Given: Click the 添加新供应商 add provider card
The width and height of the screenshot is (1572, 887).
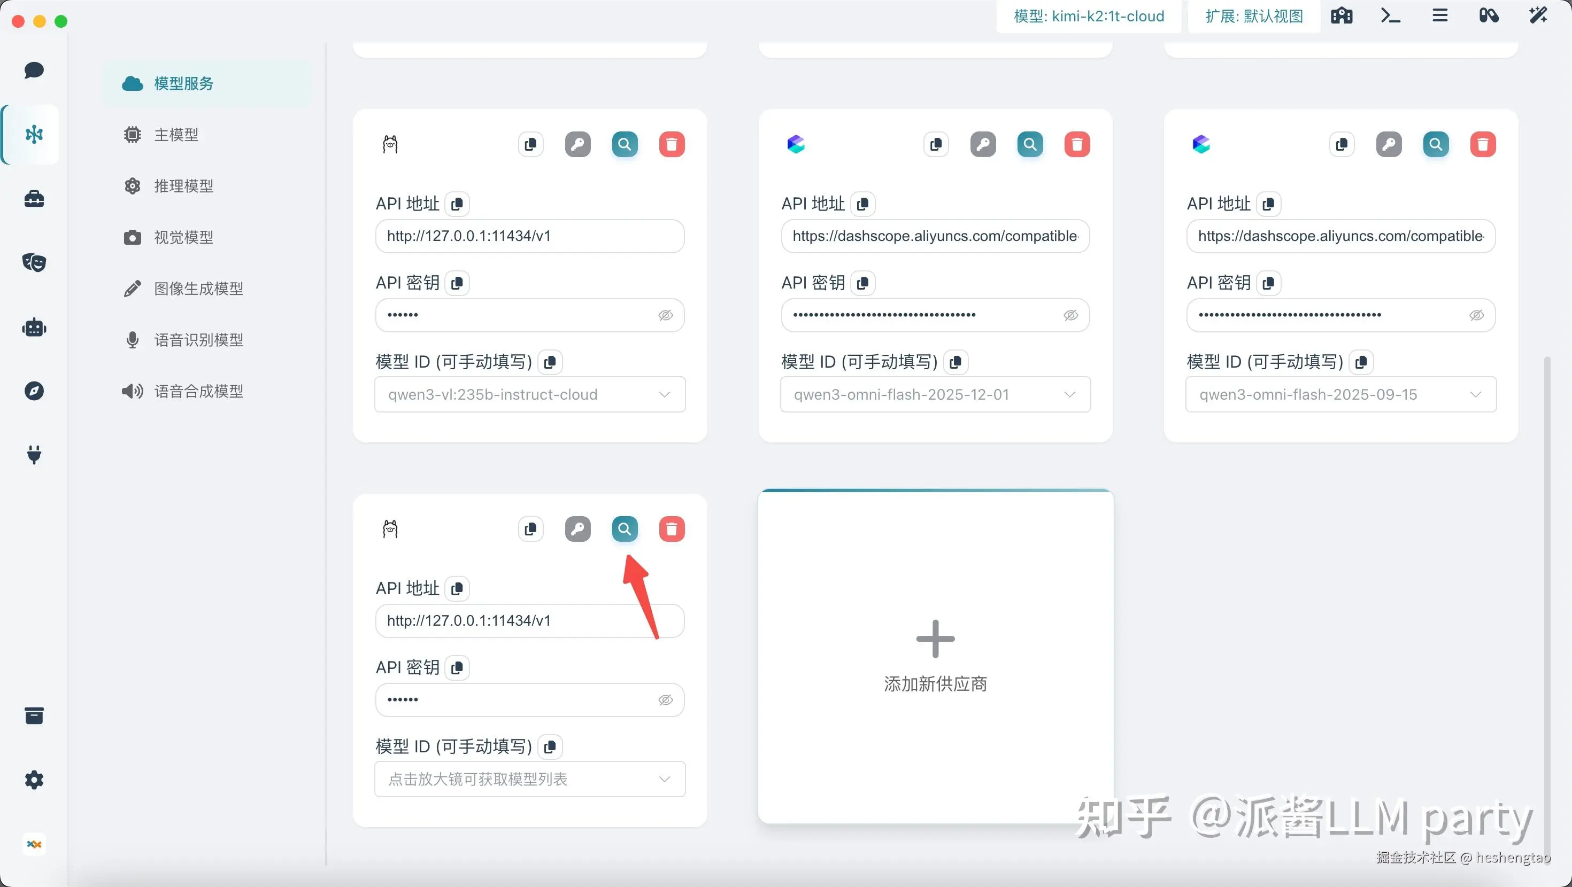Looking at the screenshot, I should pos(935,656).
